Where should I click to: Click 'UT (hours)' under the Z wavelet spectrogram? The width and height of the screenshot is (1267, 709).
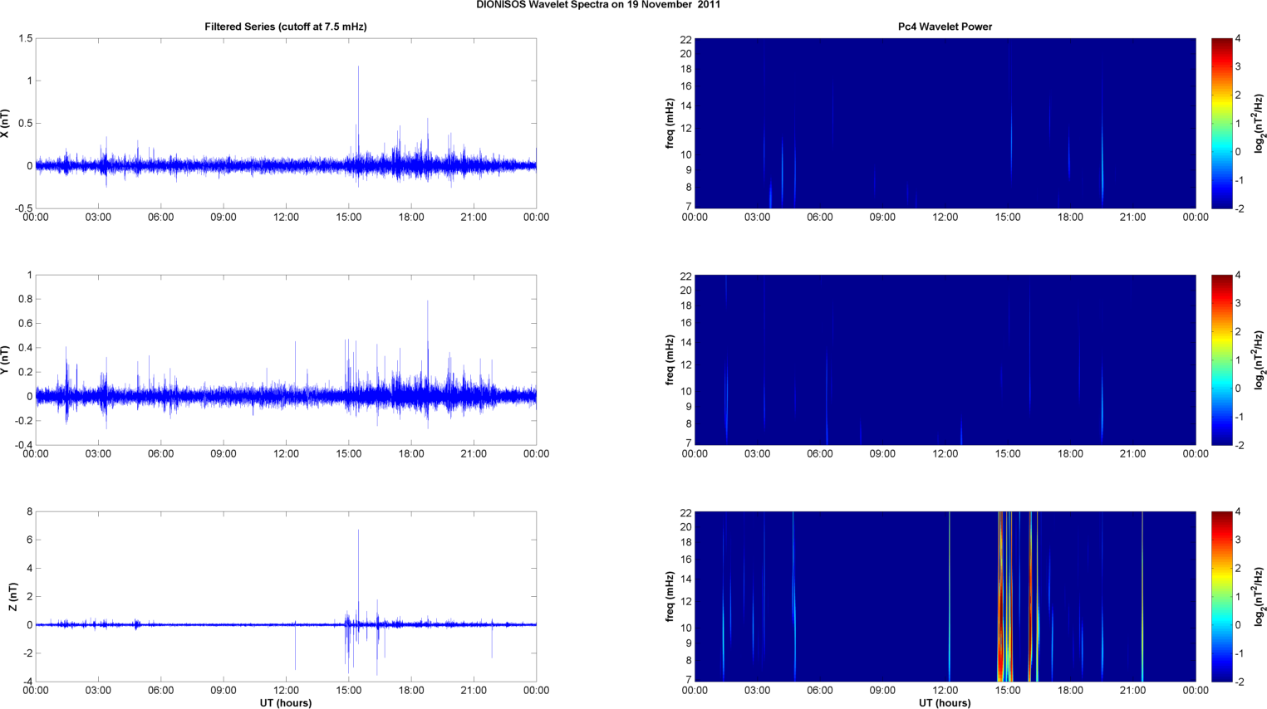coord(945,703)
